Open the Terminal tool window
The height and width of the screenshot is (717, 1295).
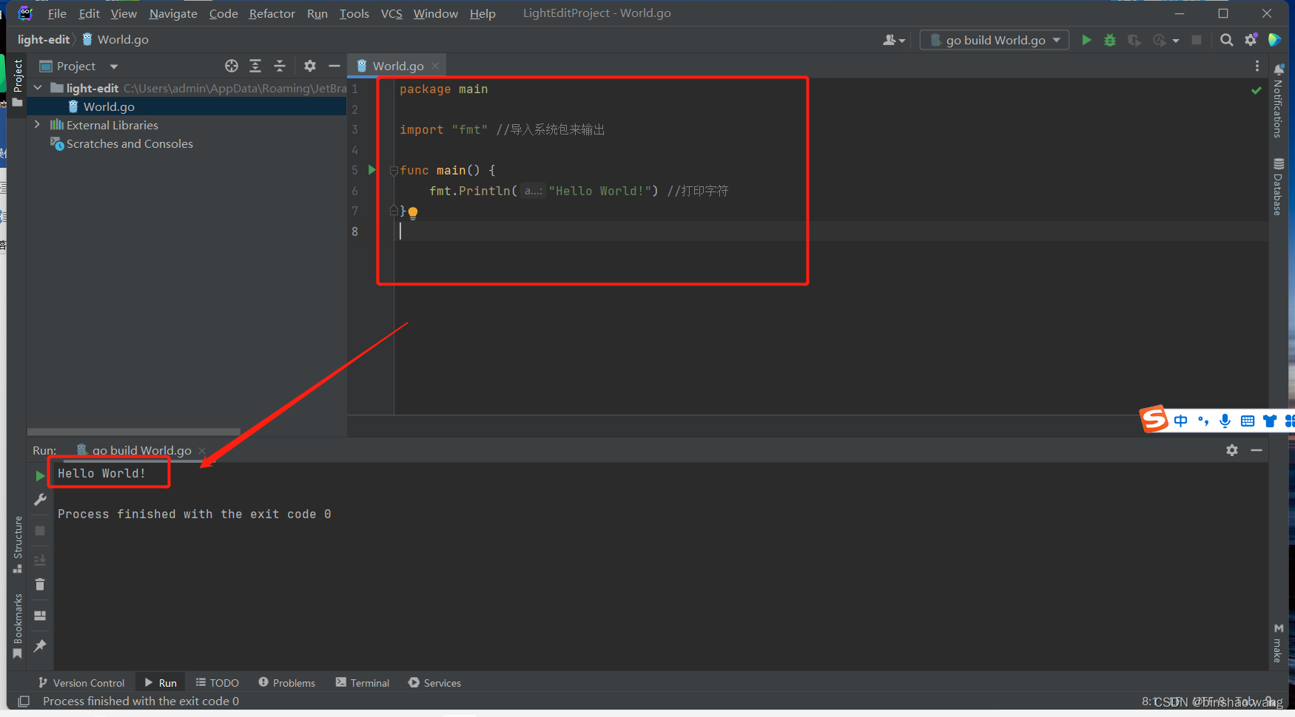pyautogui.click(x=363, y=683)
